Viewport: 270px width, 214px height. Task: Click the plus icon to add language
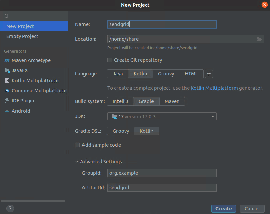click(209, 74)
